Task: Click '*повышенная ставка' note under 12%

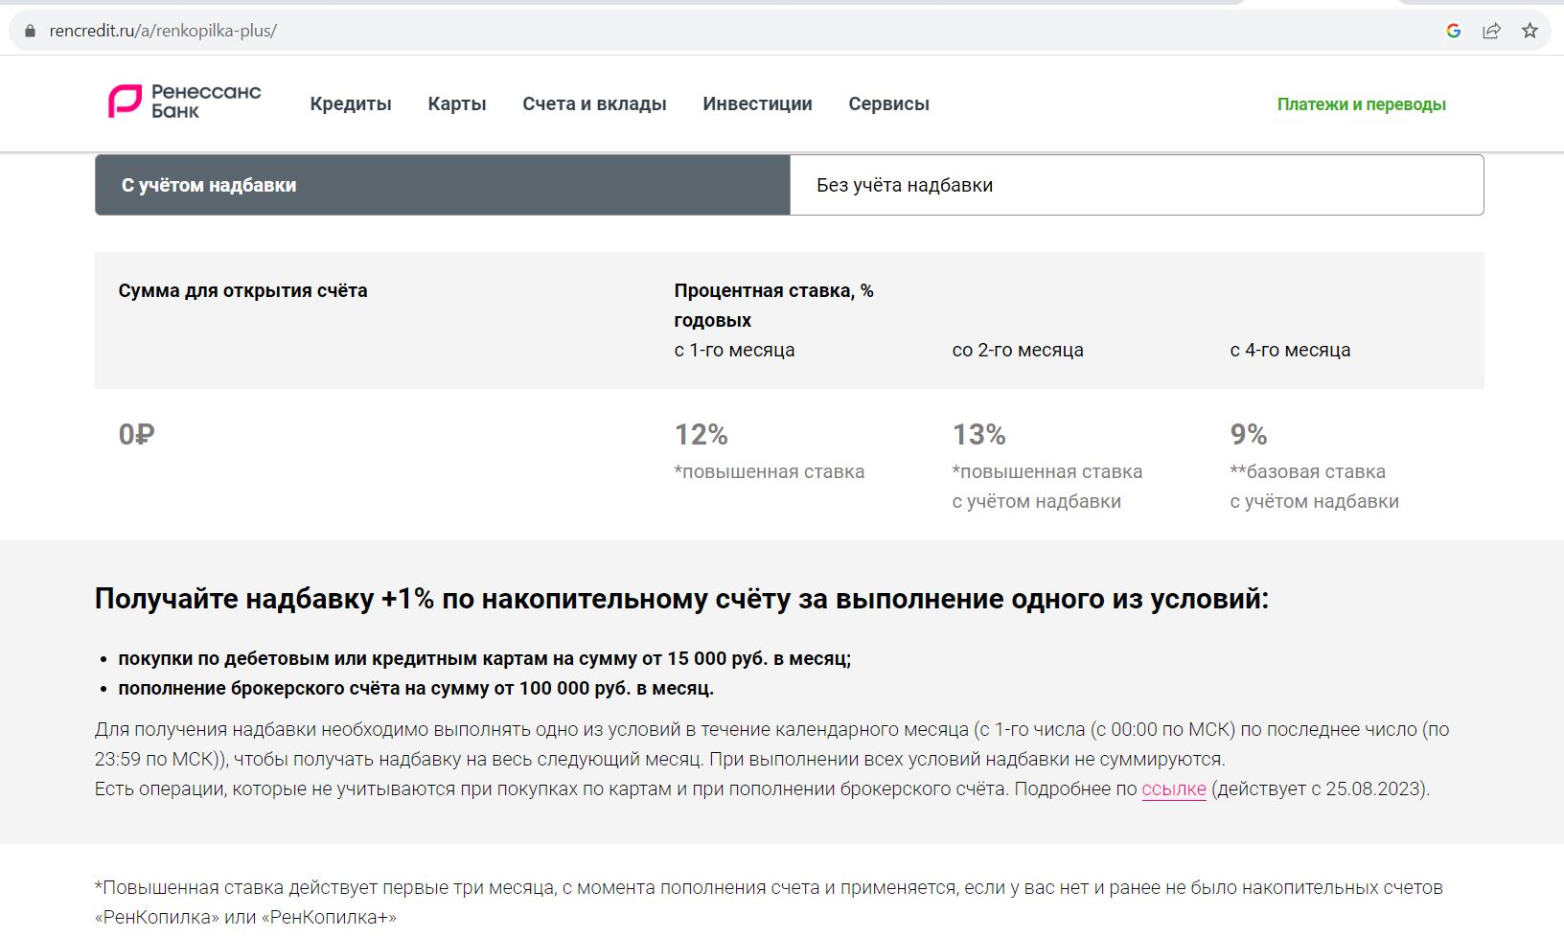Action: pyautogui.click(x=769, y=471)
